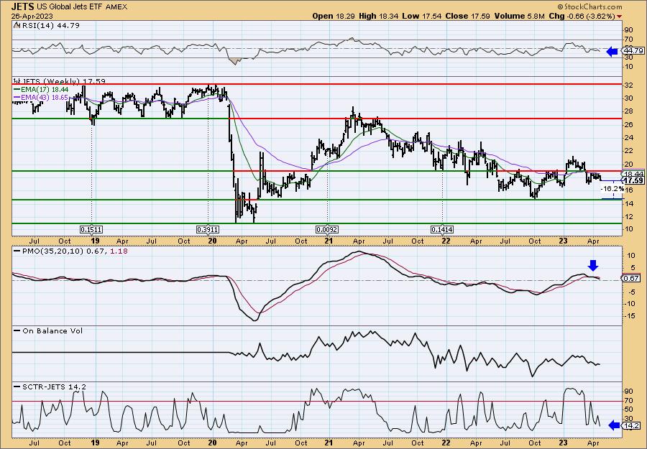Click the -15 PMO axis label
Image resolution: width=647 pixels, height=449 pixels.
coord(630,316)
